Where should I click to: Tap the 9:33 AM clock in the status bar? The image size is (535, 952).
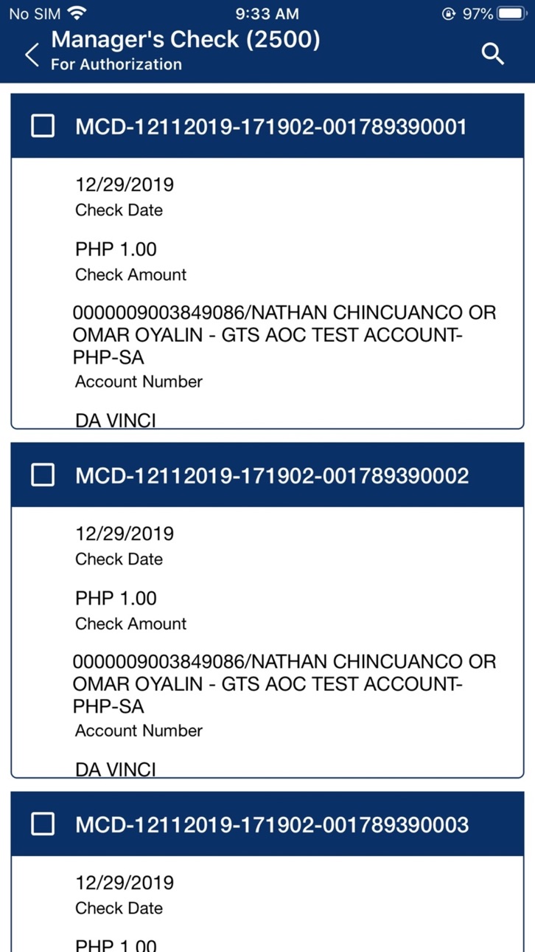267,13
